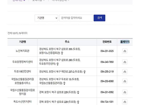Select the 독도수산연구센터 name cell
This screenshot has height=105, width=146.
[22, 102]
